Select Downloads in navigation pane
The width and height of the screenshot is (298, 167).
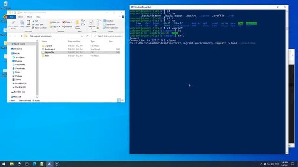coord(19,69)
